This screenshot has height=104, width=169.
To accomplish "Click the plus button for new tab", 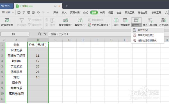I will tap(67, 6).
